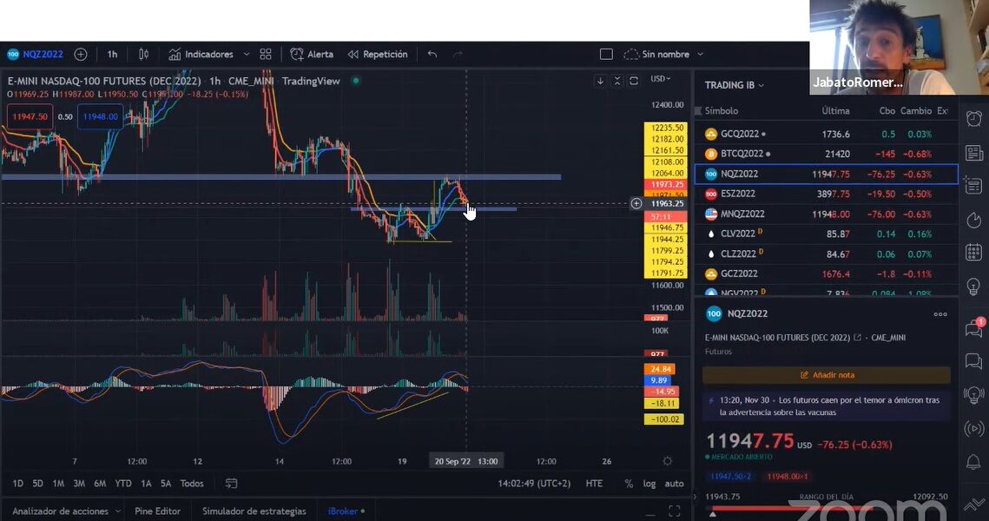Screen dimensions: 989x521
Task: Select the ESZ2022 row in watchlist
Action: (827, 194)
